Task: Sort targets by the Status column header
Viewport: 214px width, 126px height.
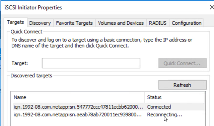Action: (174, 97)
